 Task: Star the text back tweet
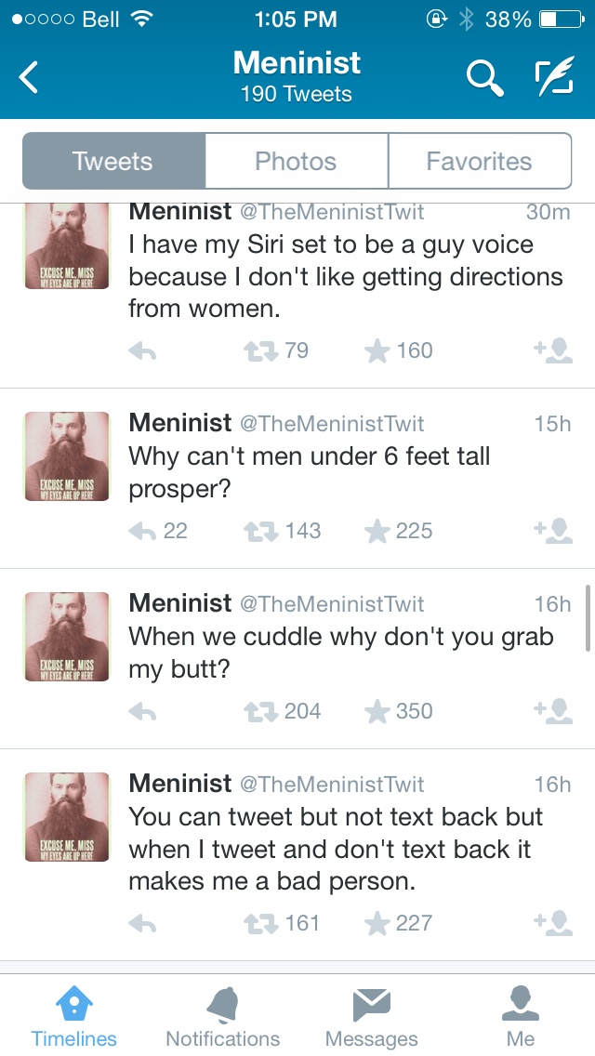tap(377, 924)
